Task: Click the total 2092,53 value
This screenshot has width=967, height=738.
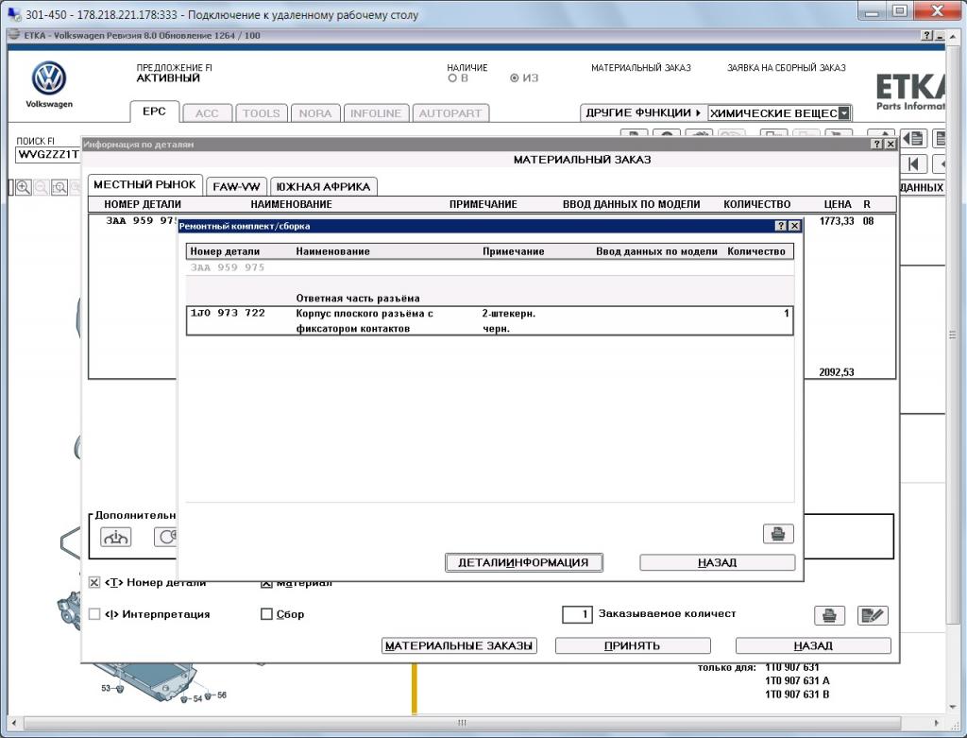Action: coord(837,372)
